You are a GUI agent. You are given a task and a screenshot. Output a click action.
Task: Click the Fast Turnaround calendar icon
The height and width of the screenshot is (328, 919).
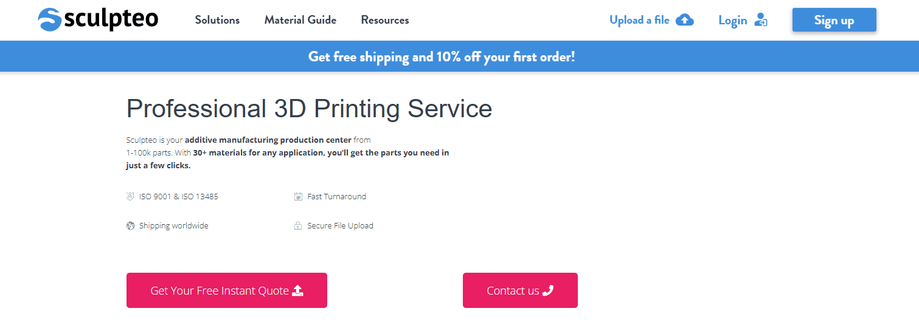(298, 196)
